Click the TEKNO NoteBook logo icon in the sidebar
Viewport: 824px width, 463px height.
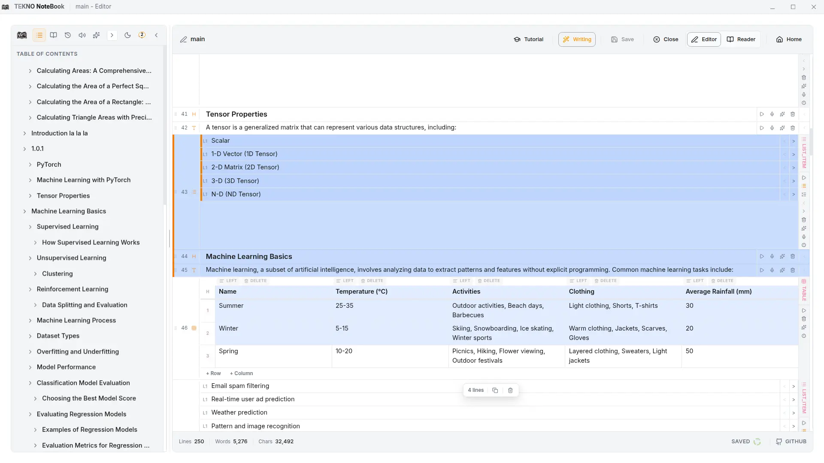pos(22,35)
